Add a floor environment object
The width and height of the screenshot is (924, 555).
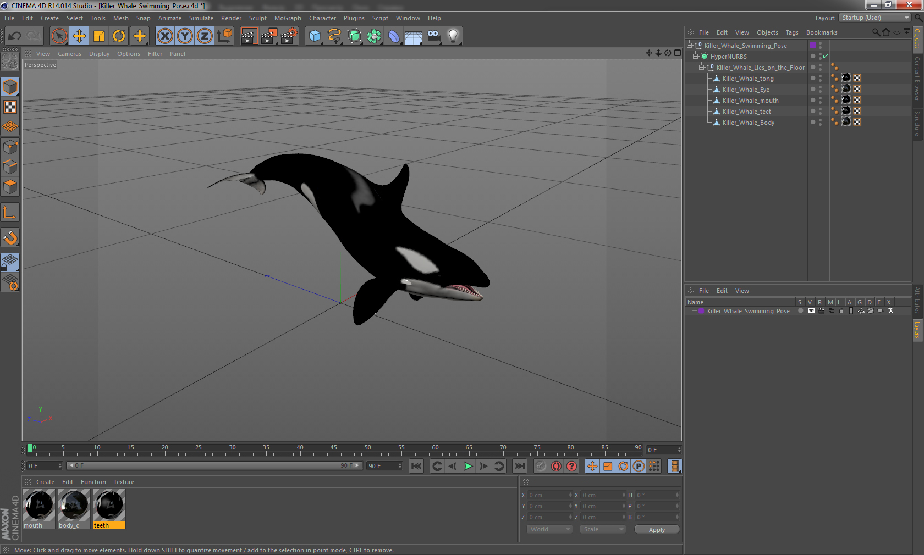pyautogui.click(x=414, y=36)
